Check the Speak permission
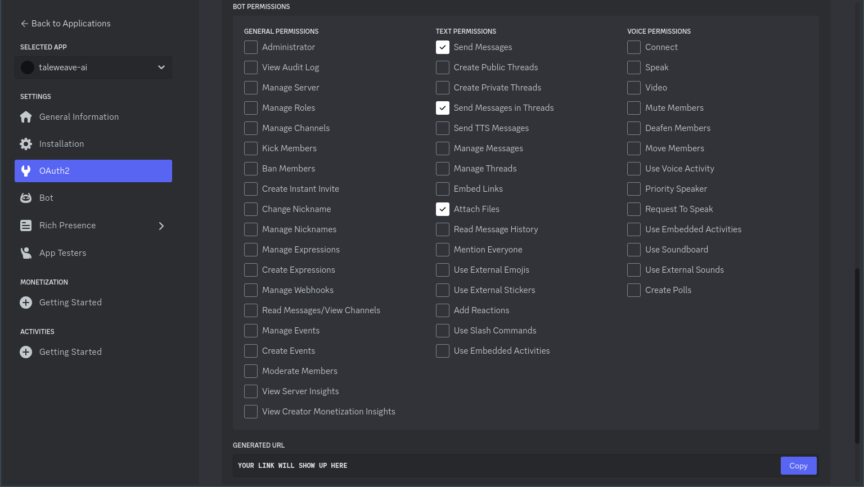The image size is (864, 487). tap(634, 67)
